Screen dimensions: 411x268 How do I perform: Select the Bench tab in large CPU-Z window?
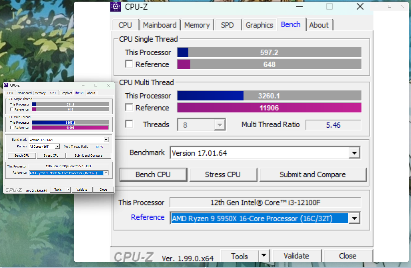click(291, 25)
